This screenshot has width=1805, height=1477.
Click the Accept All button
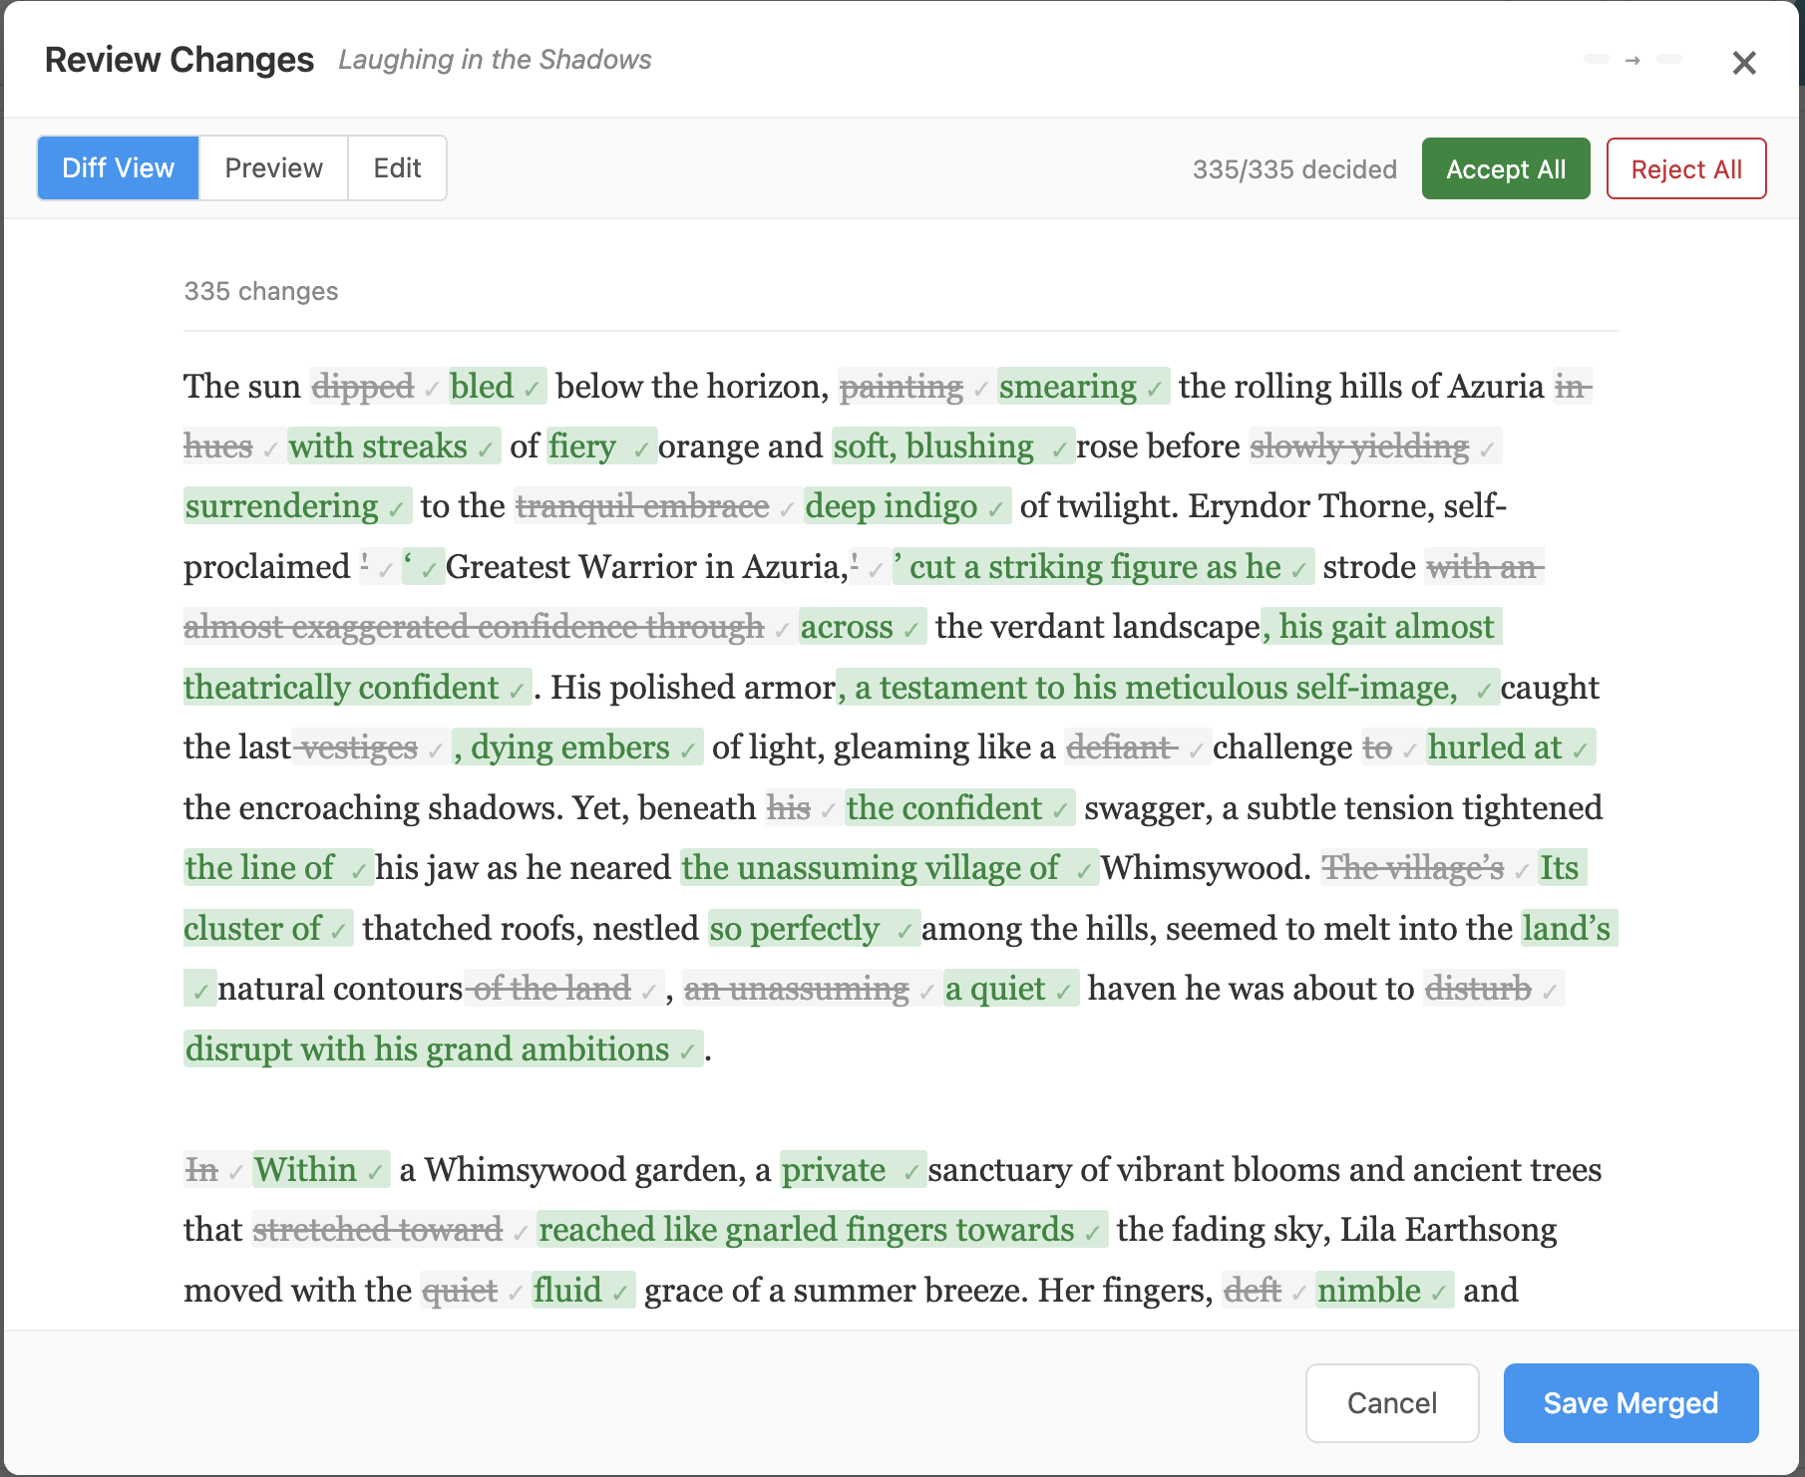[x=1505, y=169]
